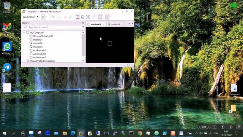Power on the VM with green play button

[x=43, y=17]
